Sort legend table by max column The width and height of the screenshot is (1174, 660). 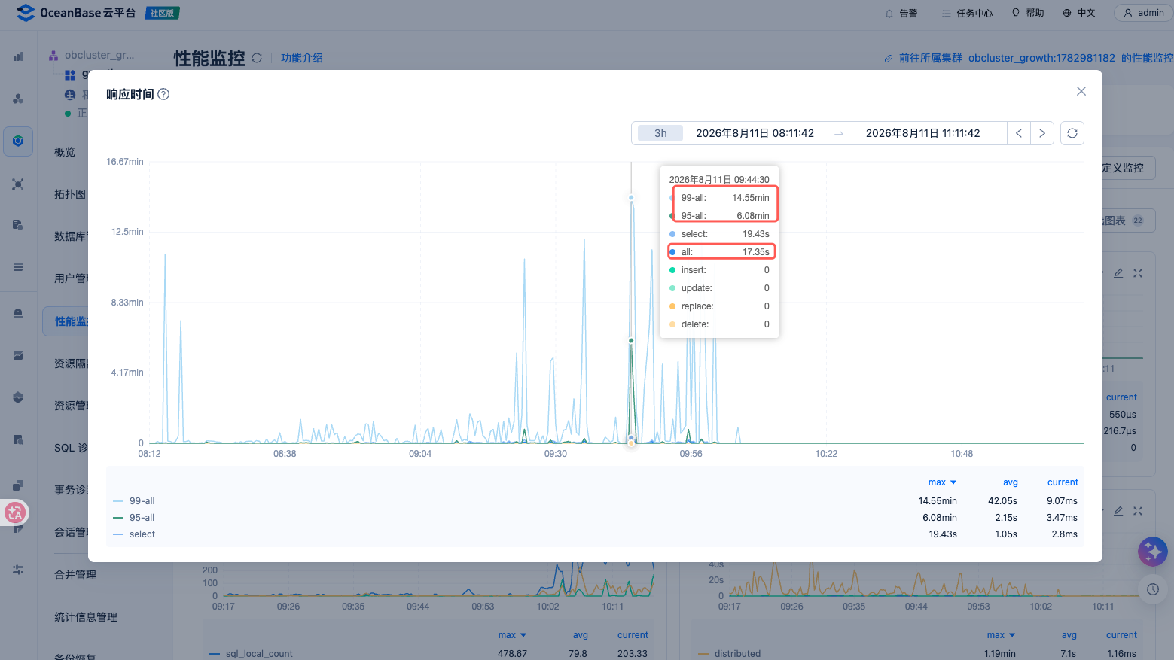click(x=942, y=482)
